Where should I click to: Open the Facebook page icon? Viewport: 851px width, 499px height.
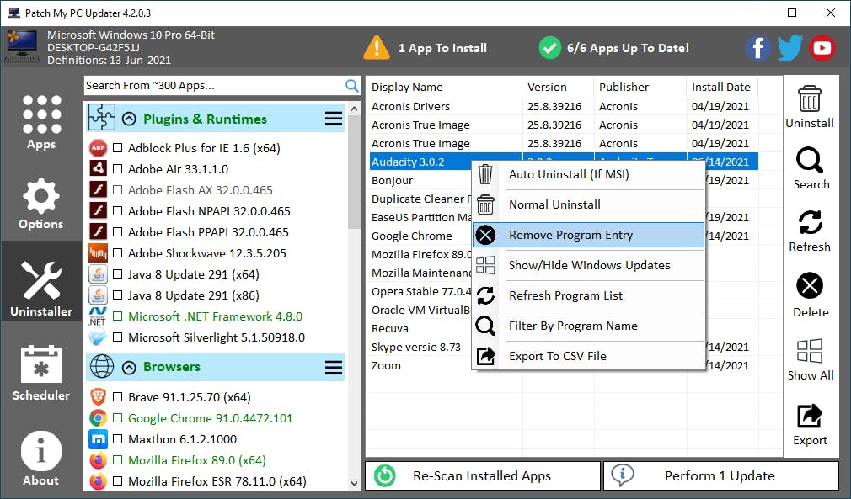coord(758,48)
